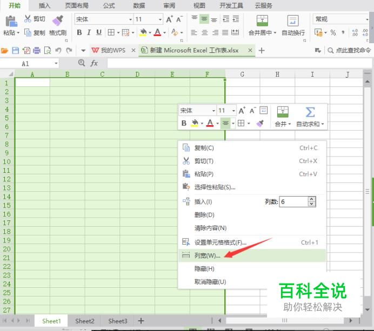Click the Copy (复制) icon in ribbon
Viewport: 374px width, 331px height.
coord(28,32)
